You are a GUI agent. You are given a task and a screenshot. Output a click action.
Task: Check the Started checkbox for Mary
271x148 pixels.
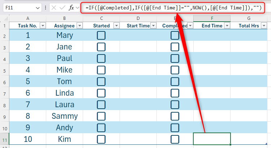click(x=101, y=35)
